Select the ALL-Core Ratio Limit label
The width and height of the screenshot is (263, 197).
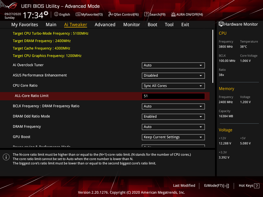pos(32,96)
